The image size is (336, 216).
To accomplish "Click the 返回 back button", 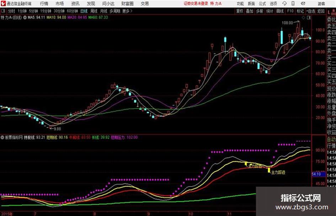I will click(x=321, y=11).
